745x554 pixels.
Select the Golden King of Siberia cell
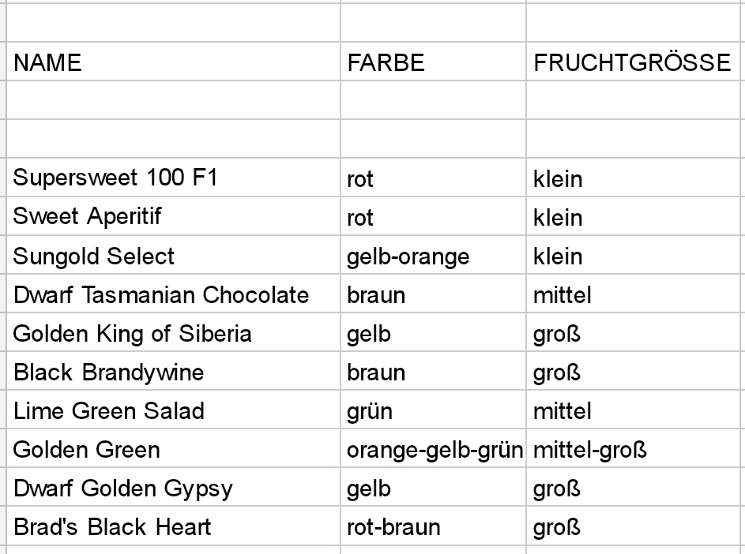pyautogui.click(x=174, y=332)
